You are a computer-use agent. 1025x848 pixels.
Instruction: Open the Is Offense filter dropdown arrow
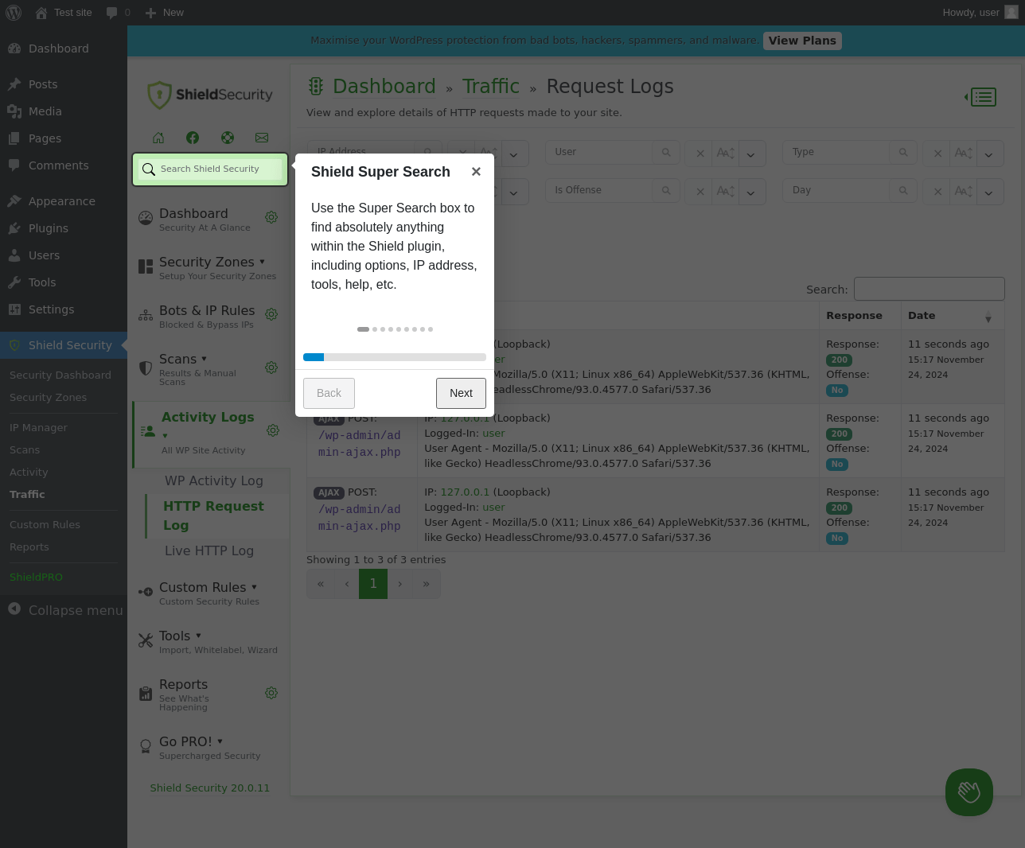pyautogui.click(x=751, y=192)
